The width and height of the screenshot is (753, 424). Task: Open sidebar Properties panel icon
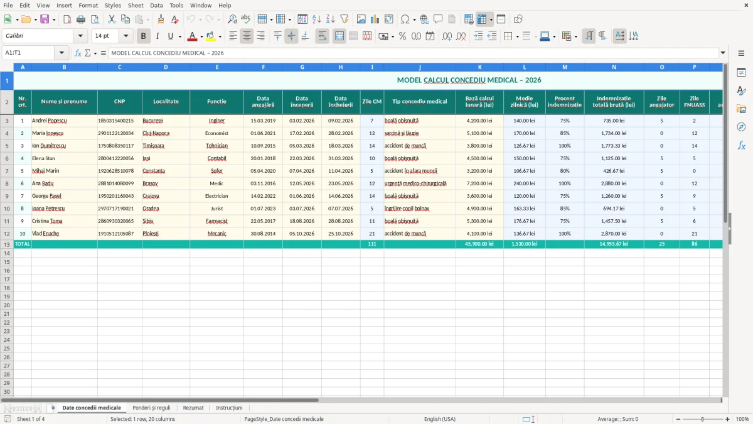coord(741,72)
